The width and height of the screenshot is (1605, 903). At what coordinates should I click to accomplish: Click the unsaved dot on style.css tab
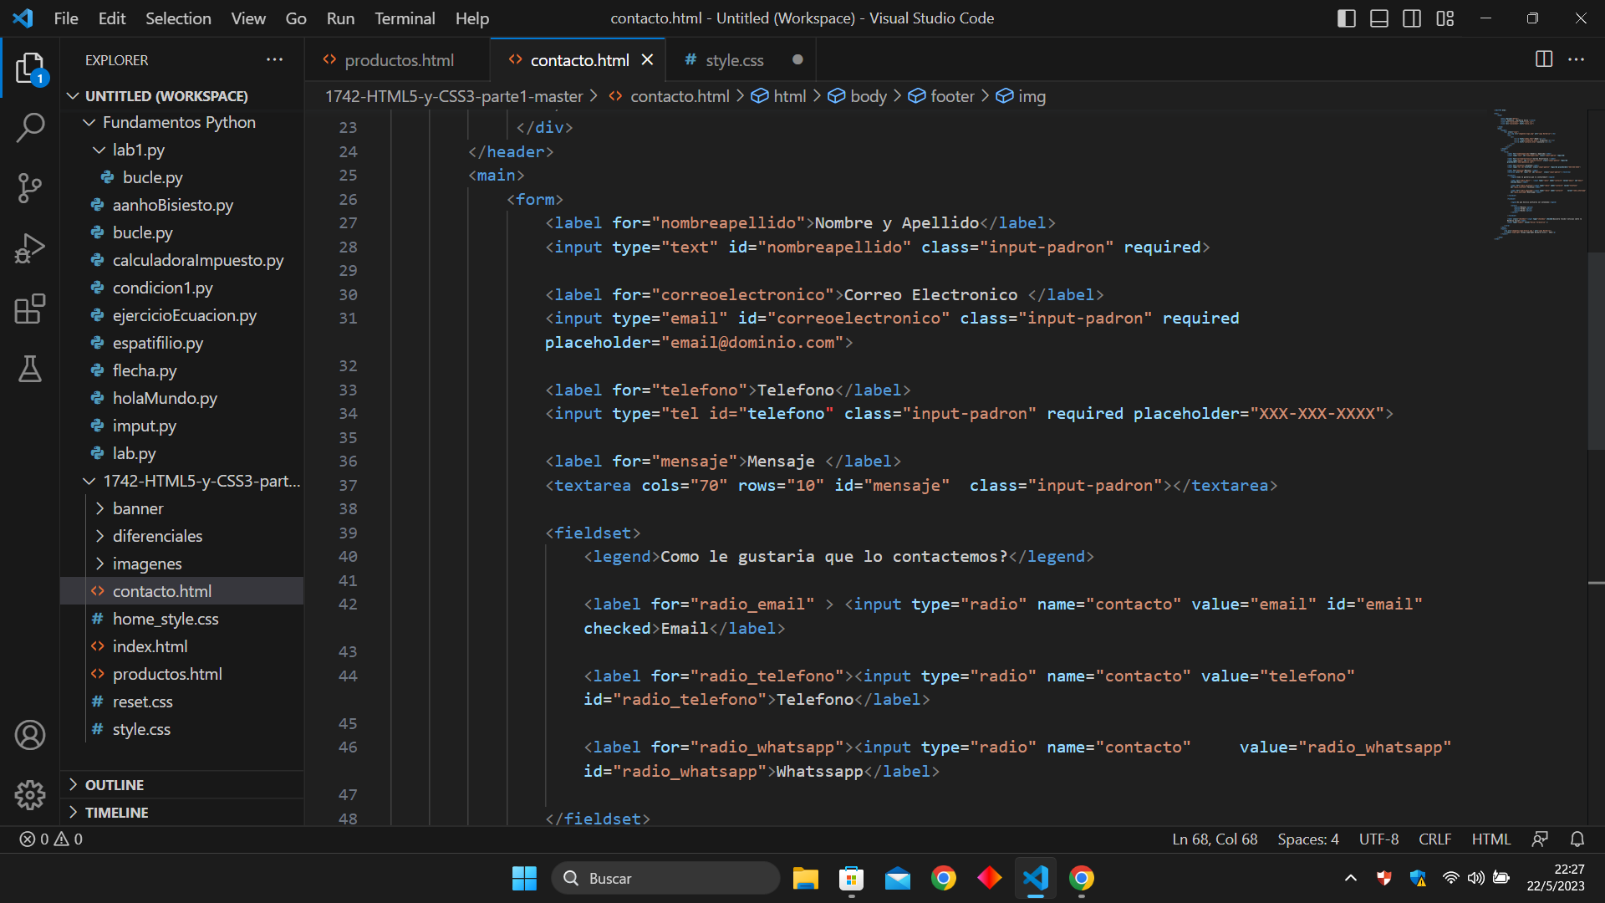797,59
